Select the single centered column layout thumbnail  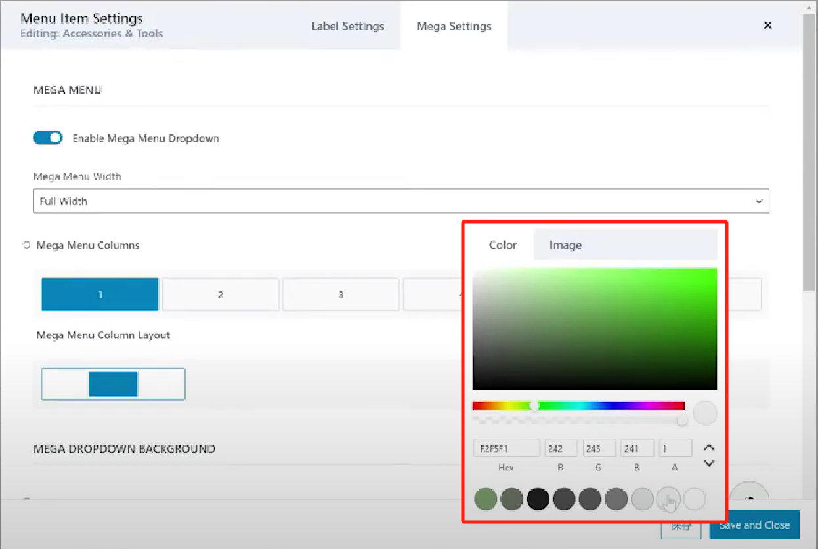click(x=113, y=384)
